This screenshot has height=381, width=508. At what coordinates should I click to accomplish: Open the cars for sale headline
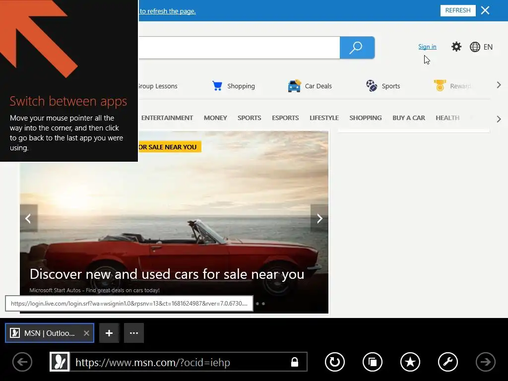[x=167, y=274]
